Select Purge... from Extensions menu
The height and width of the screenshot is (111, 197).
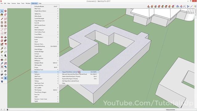click(x=45, y=68)
